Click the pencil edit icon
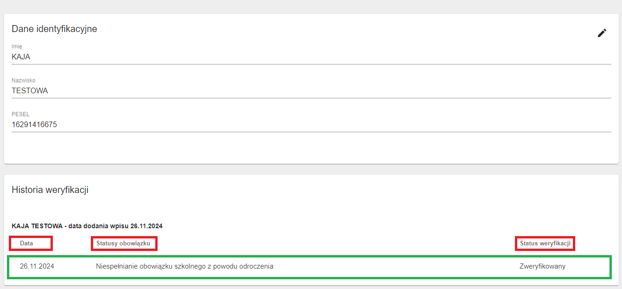The width and height of the screenshot is (622, 289). pyautogui.click(x=602, y=33)
